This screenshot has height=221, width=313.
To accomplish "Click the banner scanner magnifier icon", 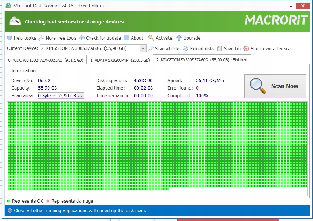I will 15,21.
